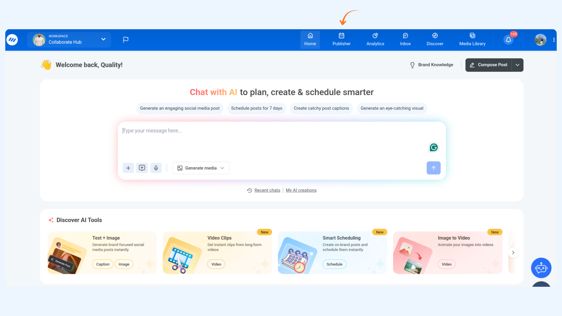
Task: Open the Recent chats link
Action: [x=267, y=190]
